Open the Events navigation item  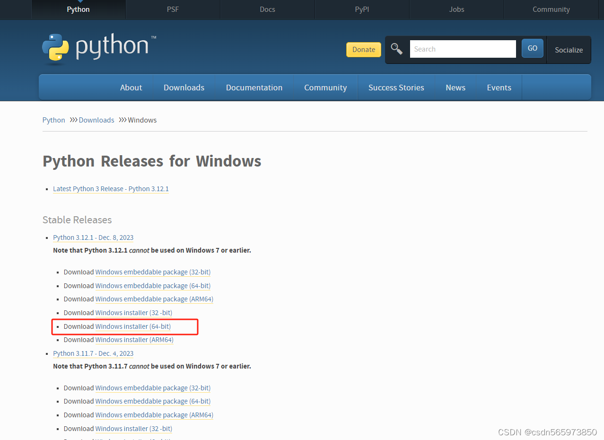(x=499, y=88)
